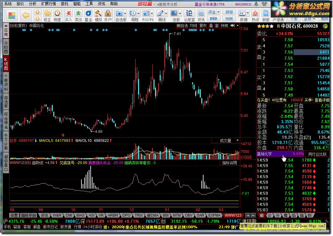Image resolution: width=333 pixels, height=236 pixels.
Task: Click the 查看详细 link
Action: [322, 100]
